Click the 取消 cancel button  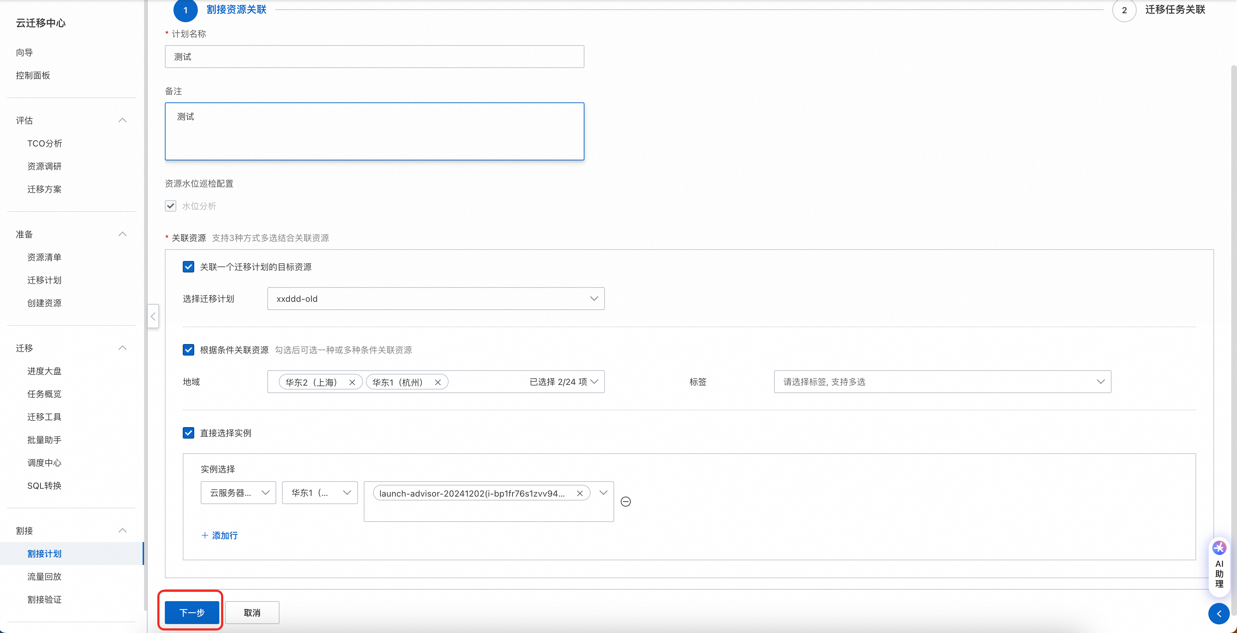[x=252, y=612]
